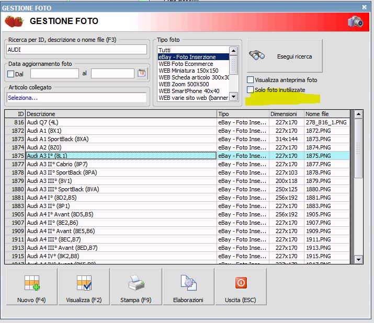
Task: Select the row Audi A4 II° (8E2,B6)
Action: click(x=177, y=223)
